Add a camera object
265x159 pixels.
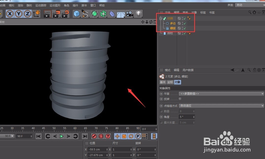[x=130, y=14]
